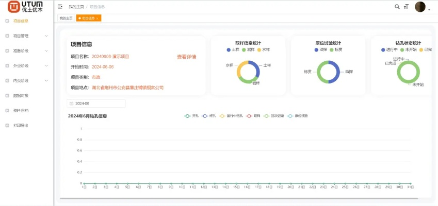Toggle 土样 legend in sampling chart

pos(233,49)
